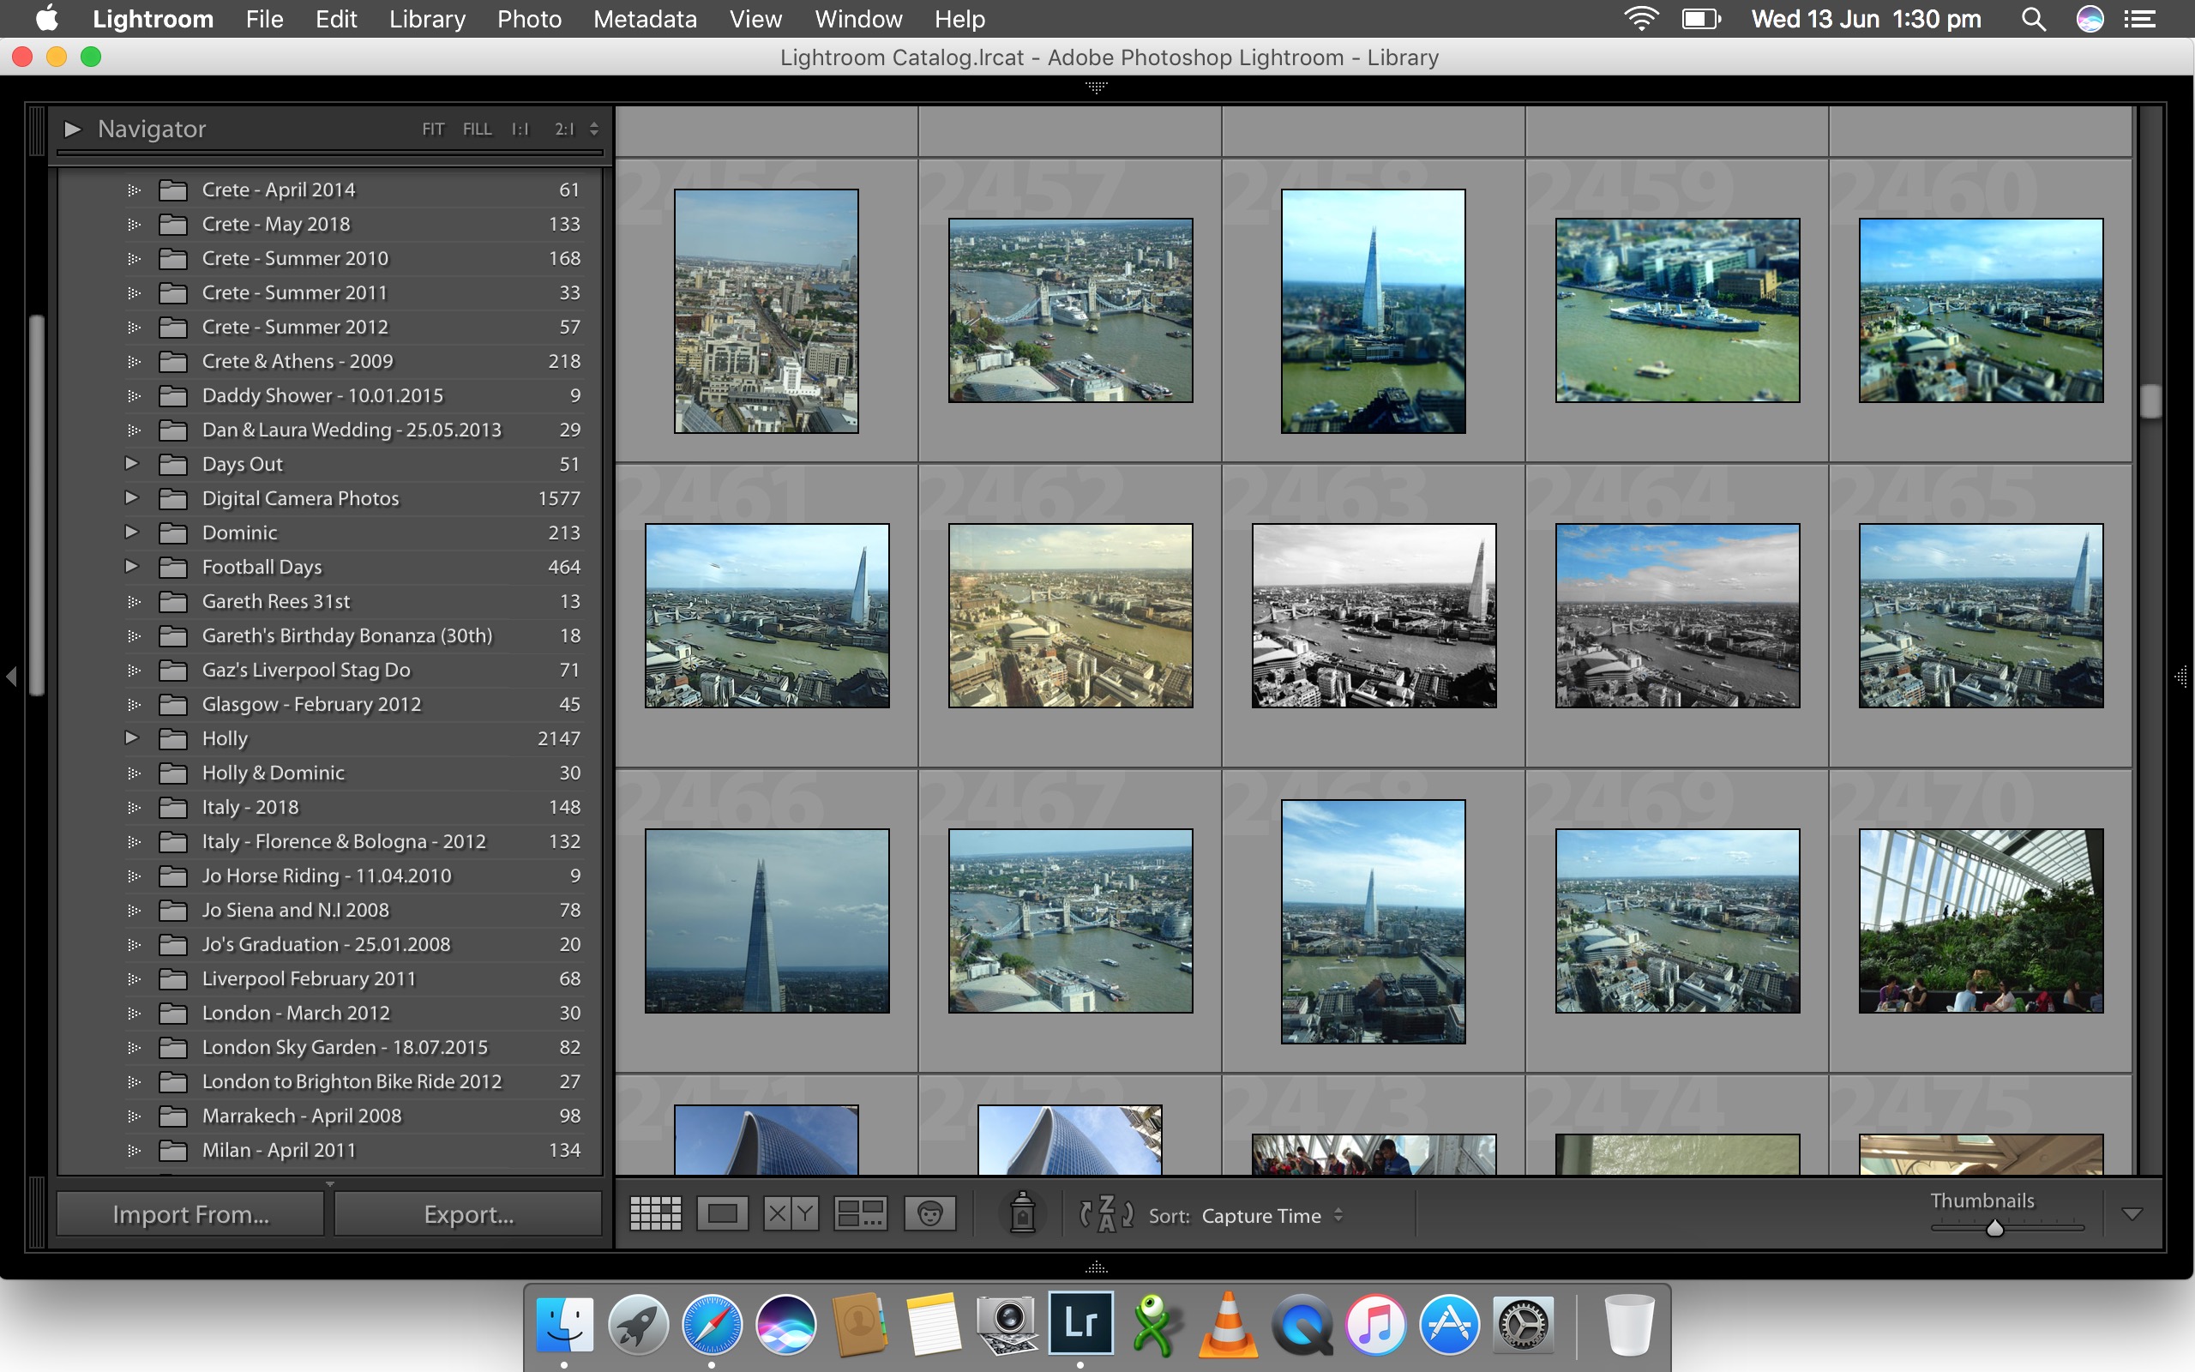Activate the Painter spray can tool
2195x1372 pixels.
coord(1023,1213)
